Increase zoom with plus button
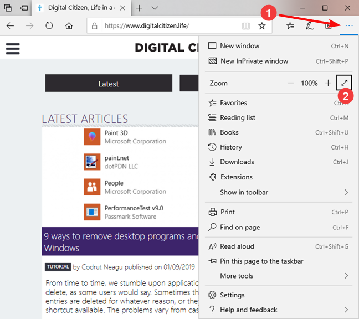Screen dimensions: 359x319 tap(328, 83)
